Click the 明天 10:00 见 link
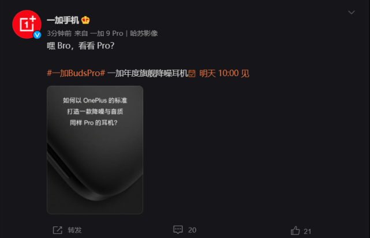Image resolution: width=370 pixels, height=238 pixels. (x=224, y=73)
